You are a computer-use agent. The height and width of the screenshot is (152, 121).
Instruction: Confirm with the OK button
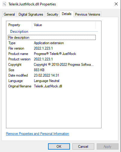click(x=59, y=147)
